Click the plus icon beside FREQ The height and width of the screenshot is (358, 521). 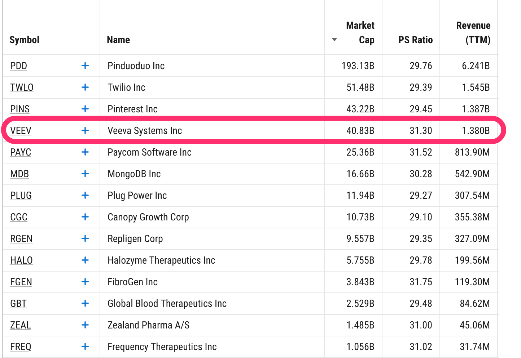click(x=85, y=346)
